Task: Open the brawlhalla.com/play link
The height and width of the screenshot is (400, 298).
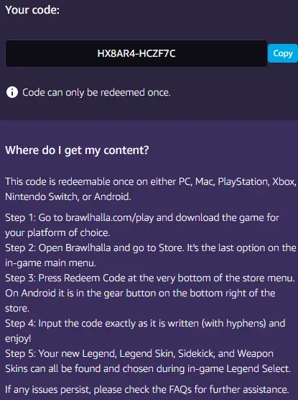Action: tap(110, 218)
